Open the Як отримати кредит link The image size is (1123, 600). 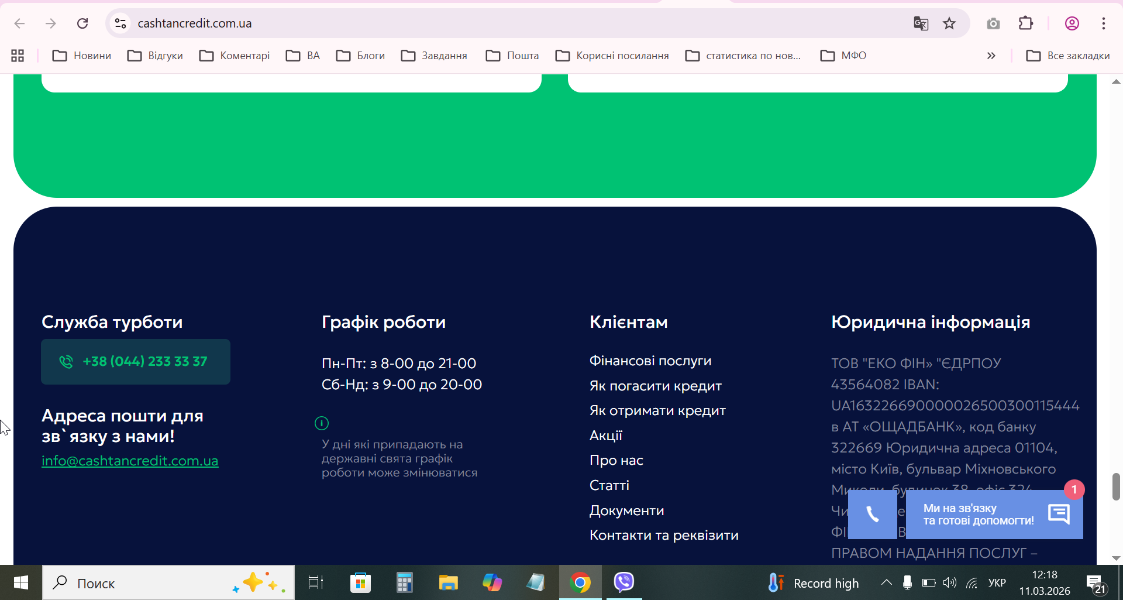[x=657, y=411]
